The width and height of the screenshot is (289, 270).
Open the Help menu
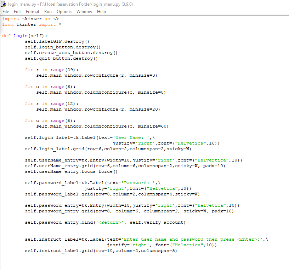pos(101,11)
